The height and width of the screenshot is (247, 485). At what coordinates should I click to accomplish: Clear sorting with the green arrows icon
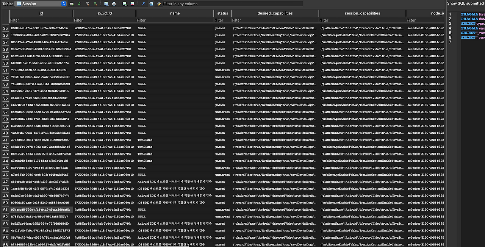[x=95, y=4]
